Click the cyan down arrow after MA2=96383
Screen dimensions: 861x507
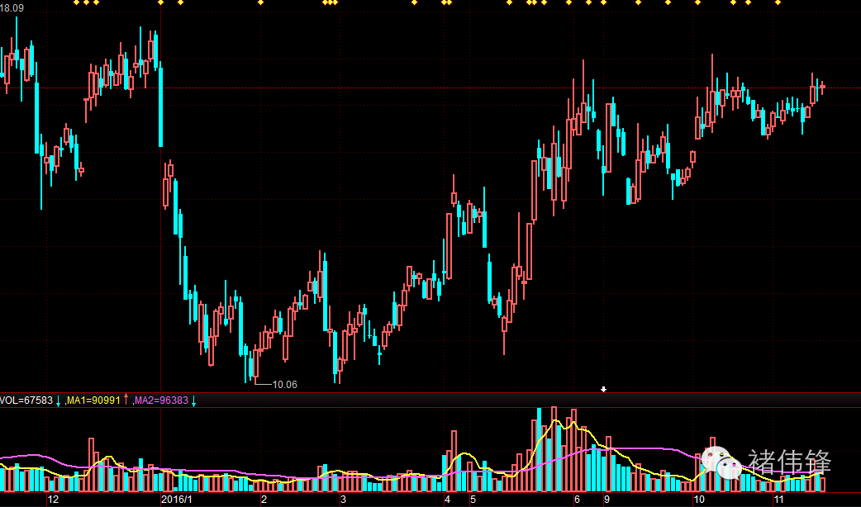(193, 400)
